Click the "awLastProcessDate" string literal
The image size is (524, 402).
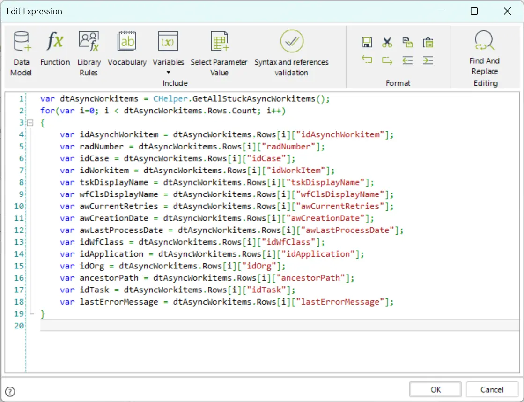pyautogui.click(x=347, y=230)
